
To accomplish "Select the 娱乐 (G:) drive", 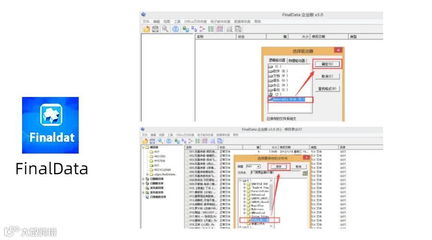I will [278, 81].
